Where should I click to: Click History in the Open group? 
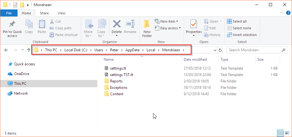(x=212, y=35)
